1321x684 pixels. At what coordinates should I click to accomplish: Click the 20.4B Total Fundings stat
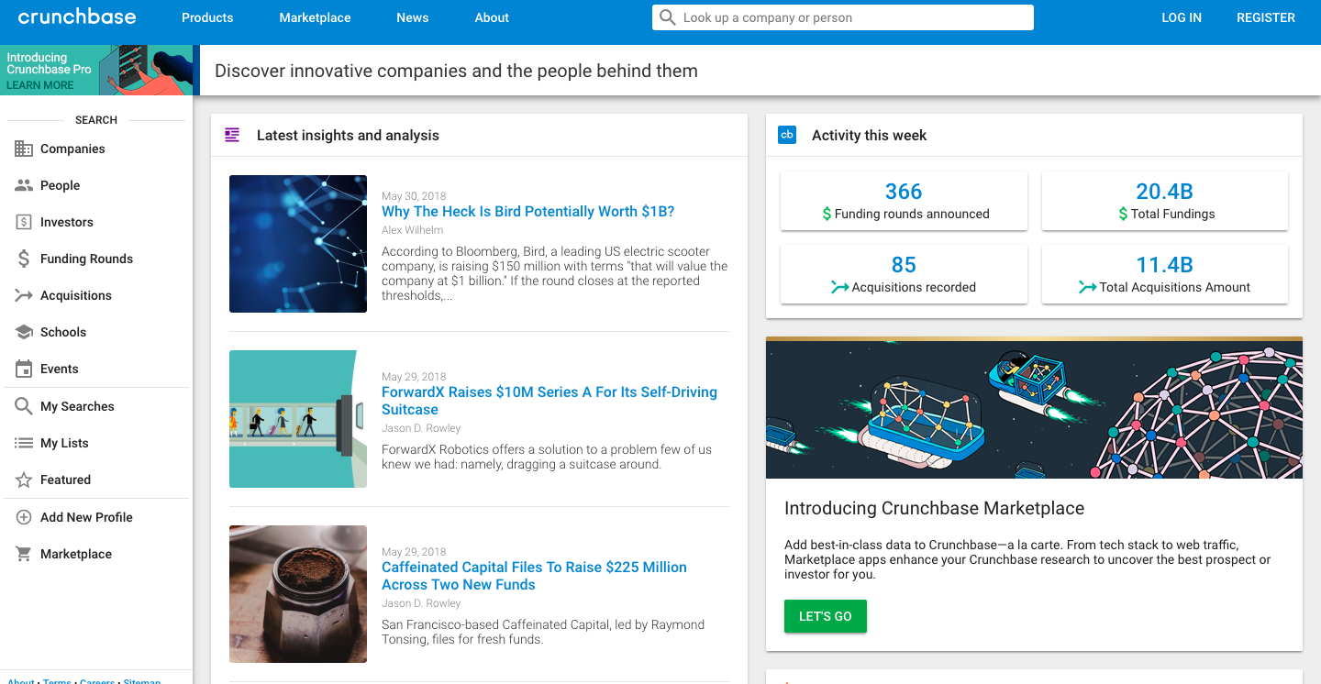pos(1165,201)
